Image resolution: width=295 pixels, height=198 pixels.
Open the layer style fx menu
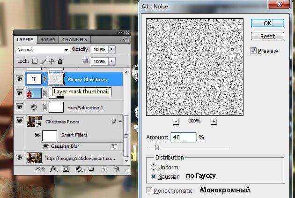(x=53, y=169)
